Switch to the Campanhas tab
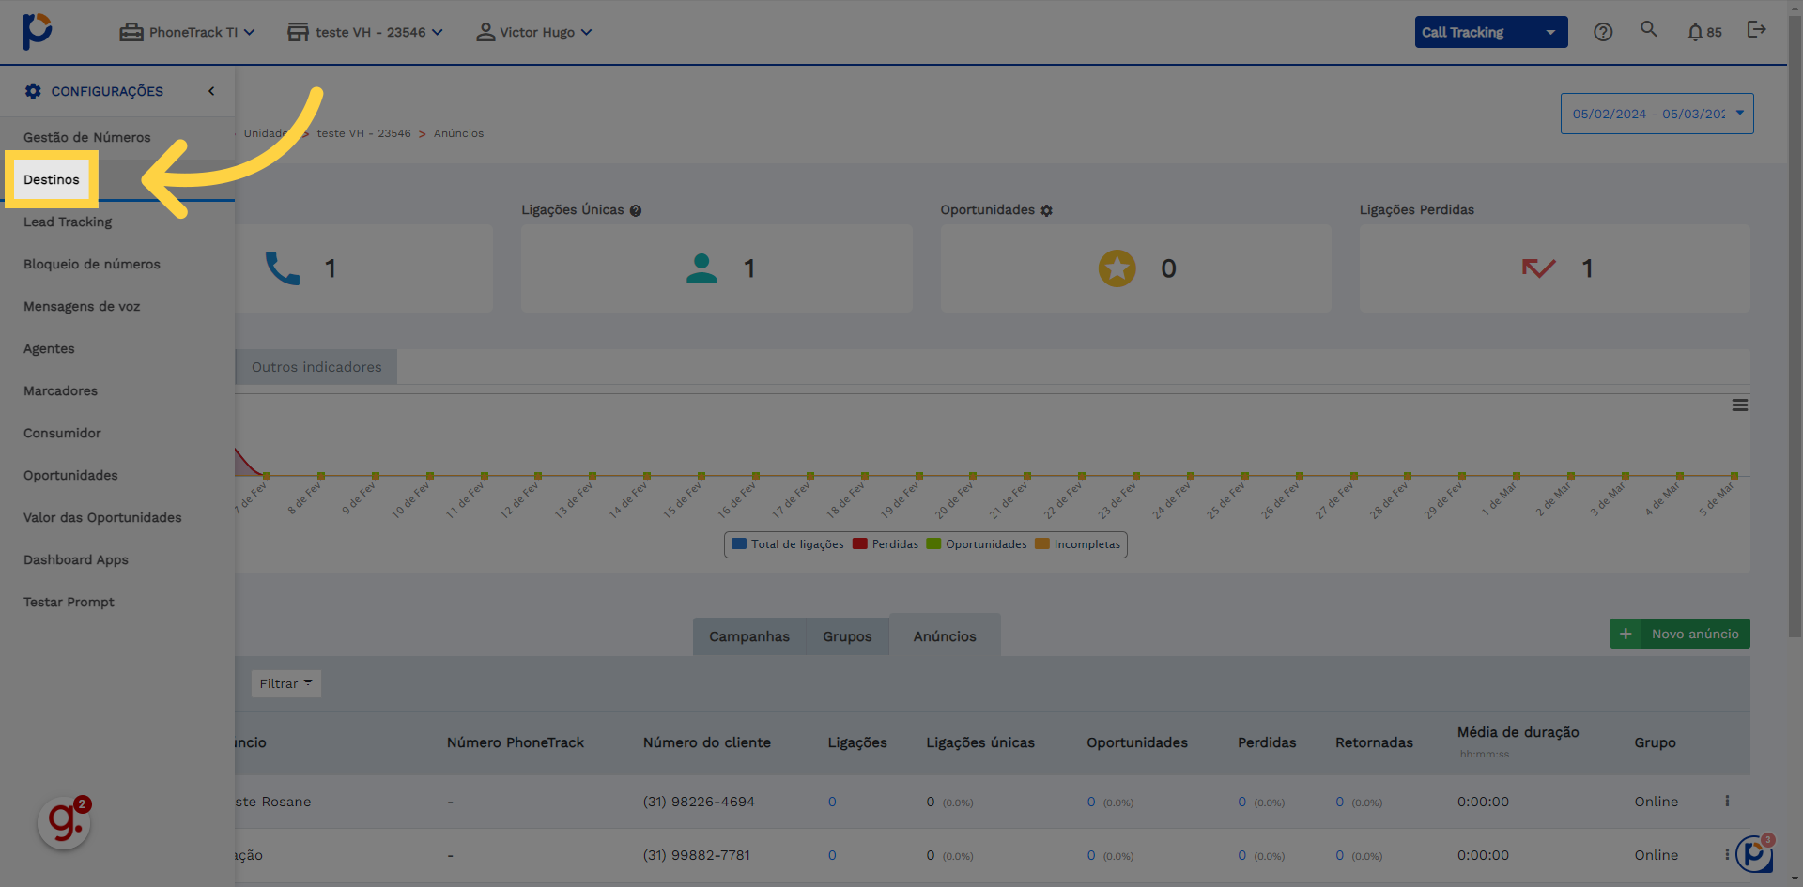 [749, 636]
